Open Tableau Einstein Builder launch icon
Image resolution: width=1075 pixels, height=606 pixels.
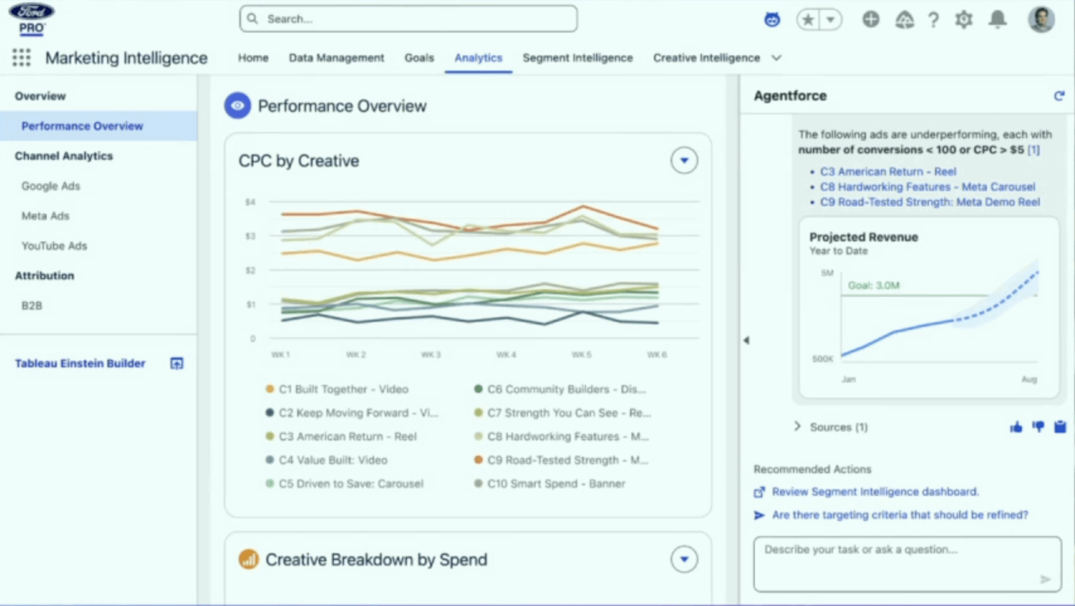tap(177, 363)
